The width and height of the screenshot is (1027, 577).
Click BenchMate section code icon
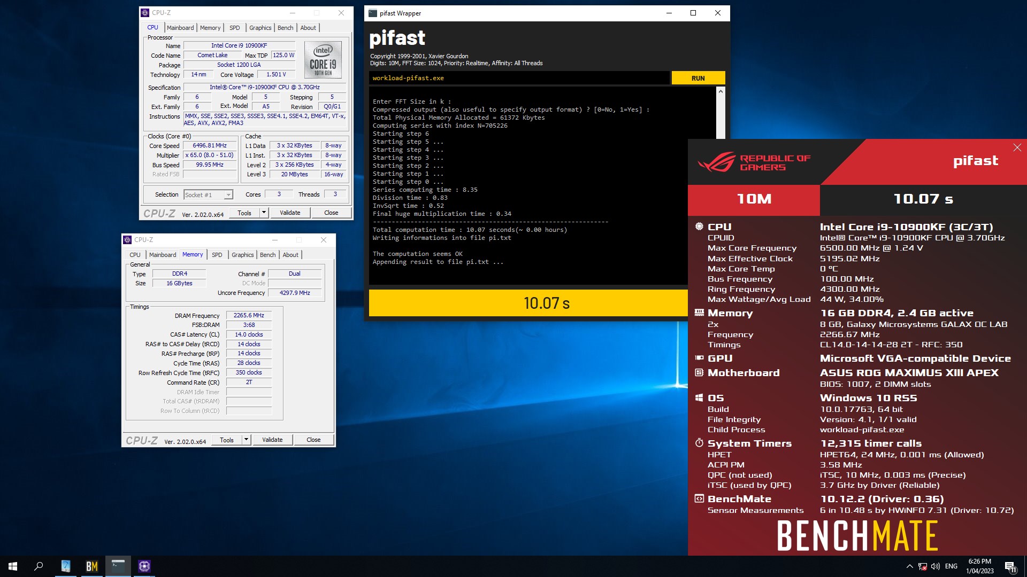[699, 498]
